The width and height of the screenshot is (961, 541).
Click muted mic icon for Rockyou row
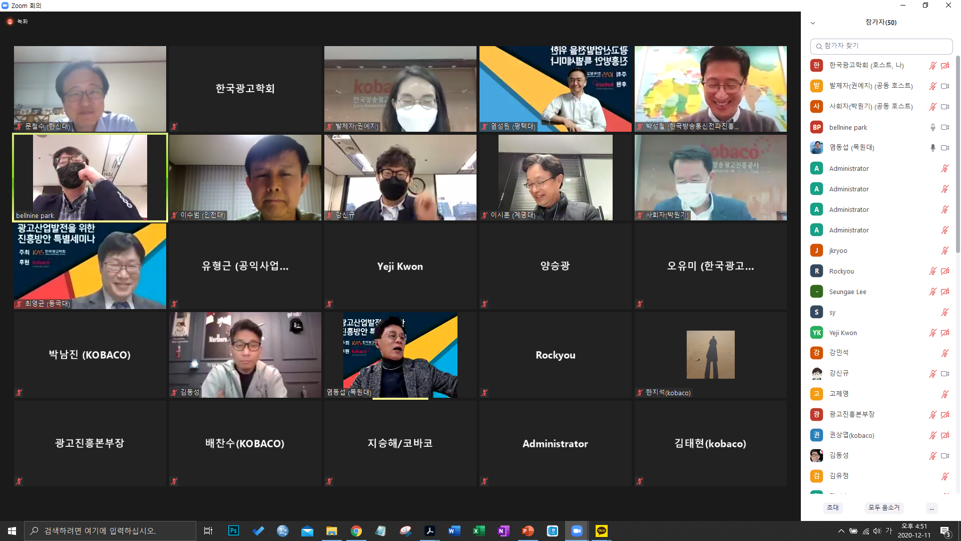pos(933,271)
